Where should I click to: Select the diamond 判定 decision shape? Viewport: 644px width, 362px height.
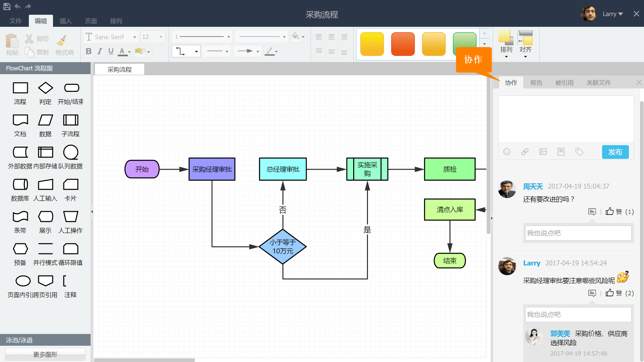click(45, 88)
